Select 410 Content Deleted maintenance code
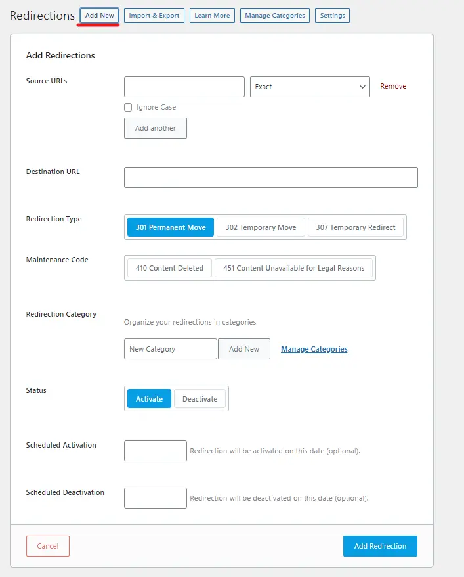The width and height of the screenshot is (464, 577). click(x=169, y=267)
